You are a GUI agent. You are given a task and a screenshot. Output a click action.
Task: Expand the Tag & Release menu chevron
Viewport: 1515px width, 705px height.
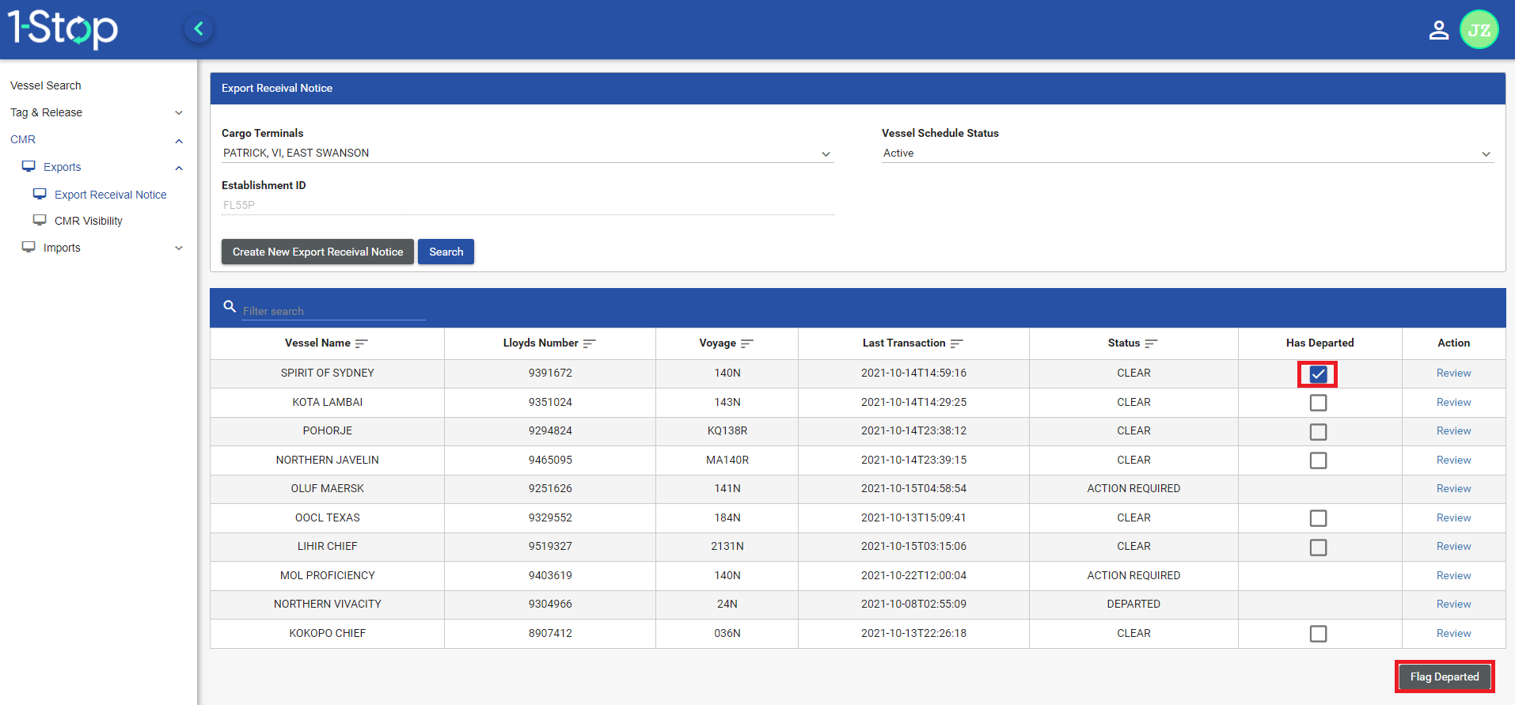[x=179, y=113]
